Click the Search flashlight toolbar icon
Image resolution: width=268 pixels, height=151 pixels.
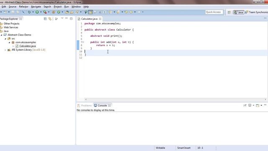pos(77,12)
